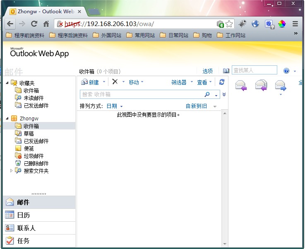Reload the page with the refresh icon
This screenshot has height=249, width=305.
pyautogui.click(x=34, y=24)
